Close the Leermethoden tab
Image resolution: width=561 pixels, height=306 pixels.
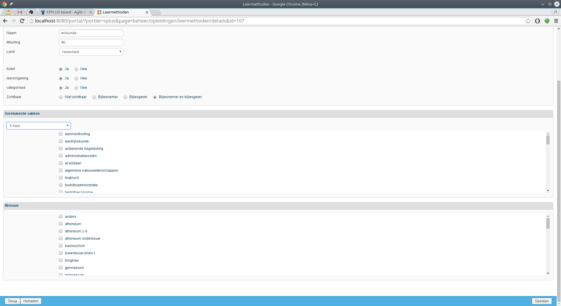coord(147,12)
